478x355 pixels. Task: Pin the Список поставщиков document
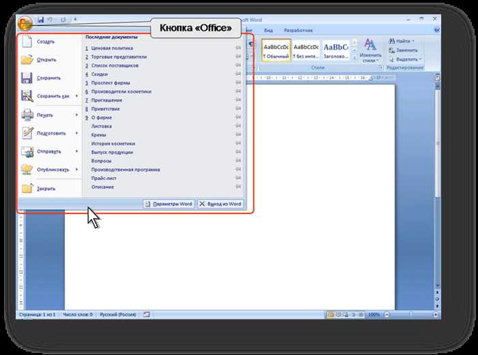point(238,65)
